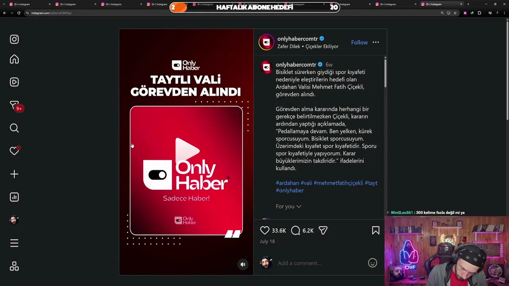Focus the Add a comment field
The width and height of the screenshot is (509, 286).
(x=320, y=263)
